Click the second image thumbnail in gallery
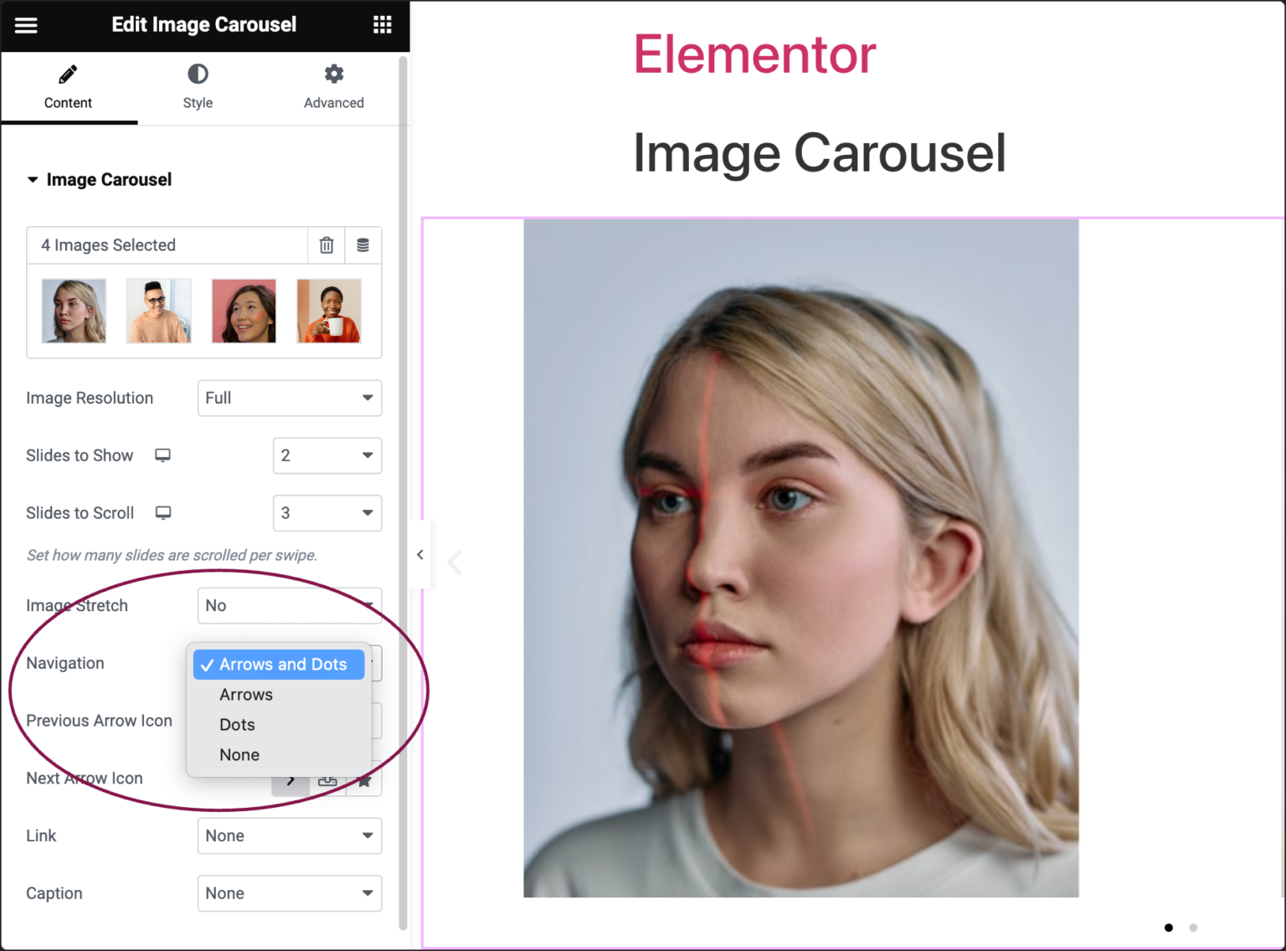The image size is (1286, 951). 159,311
